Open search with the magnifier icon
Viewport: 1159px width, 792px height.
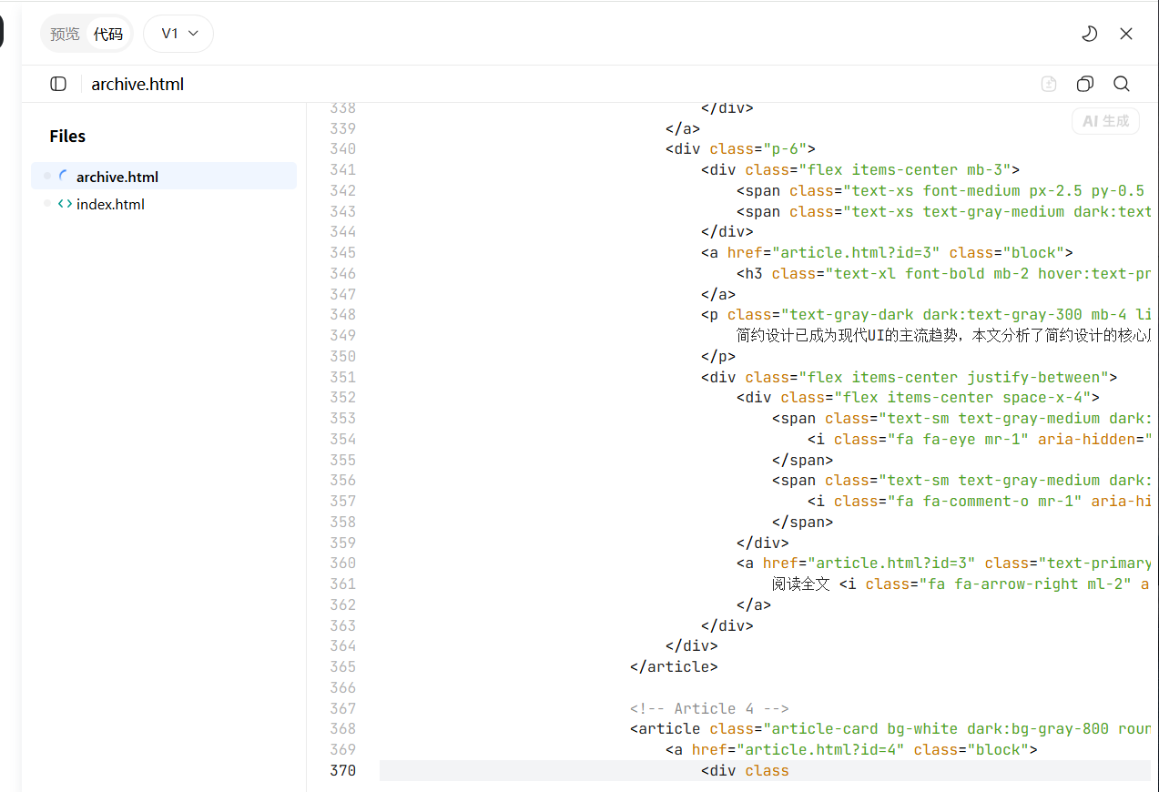(x=1122, y=84)
